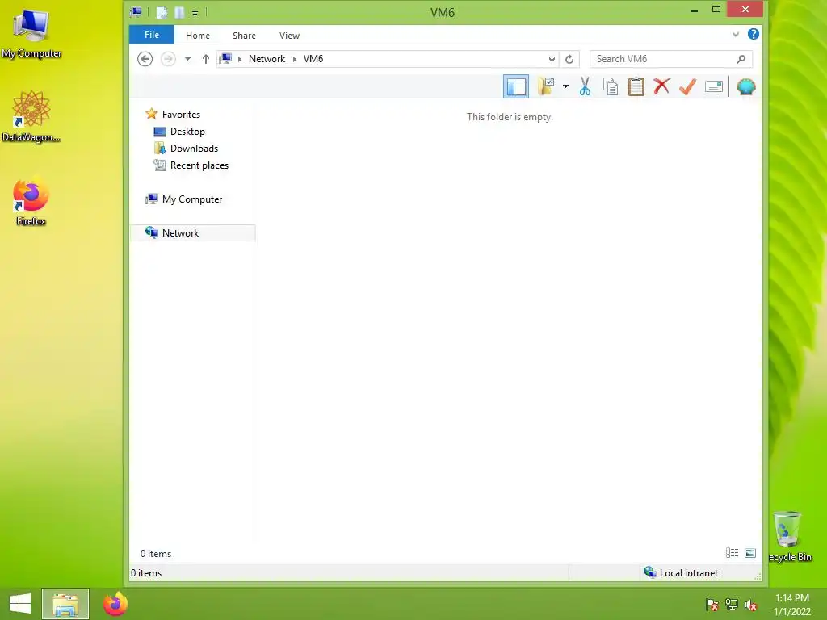827x620 pixels.
Task: Open the taskbar clock showing 1:14 PM
Action: (791, 605)
